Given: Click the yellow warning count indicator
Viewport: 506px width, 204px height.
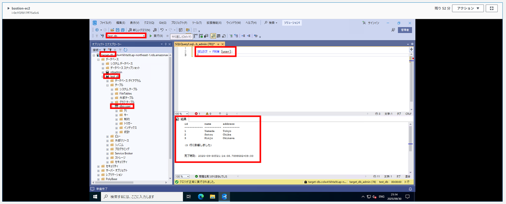Looking at the screenshot, I should 208,114.
